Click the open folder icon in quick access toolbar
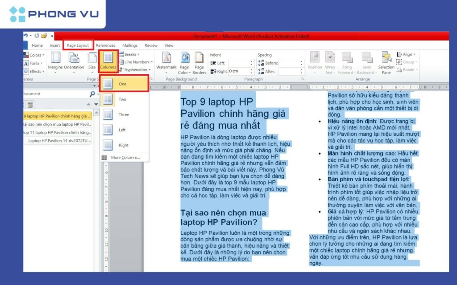The height and width of the screenshot is (285, 457). pos(44,36)
